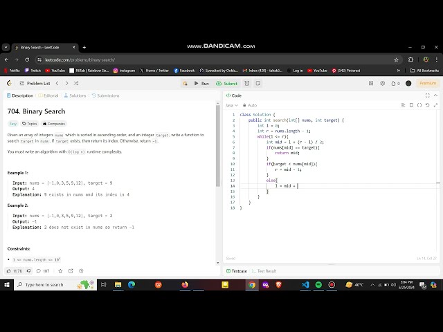Run the code
The width and height of the screenshot is (443, 332).
(x=201, y=83)
